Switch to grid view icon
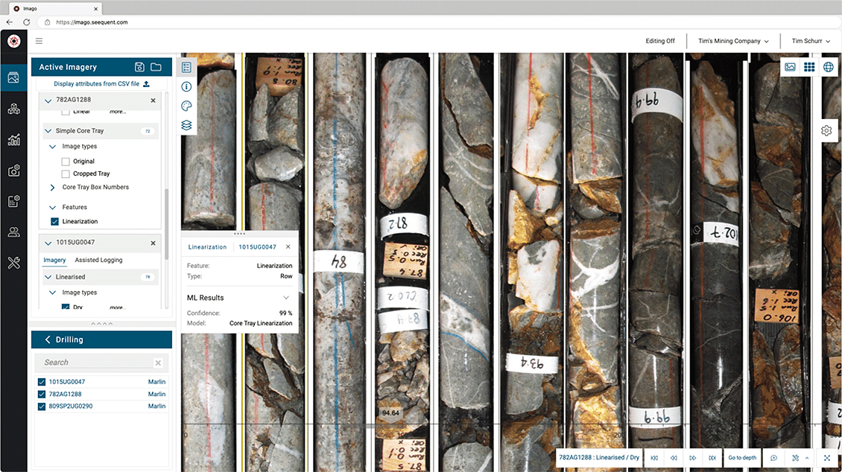This screenshot has height=472, width=842. tap(808, 67)
